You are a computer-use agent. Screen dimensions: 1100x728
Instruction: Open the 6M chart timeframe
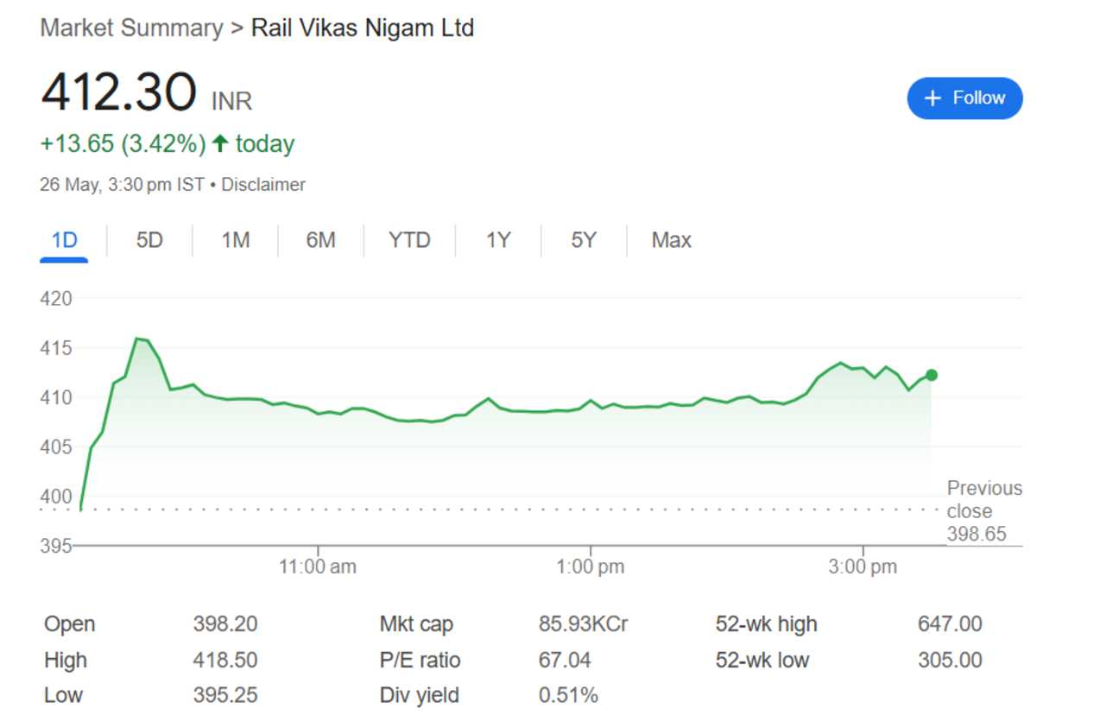point(320,240)
